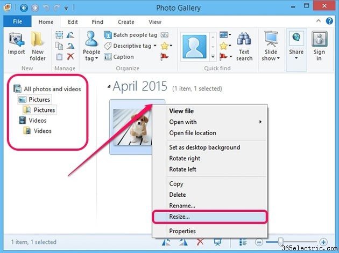Open the People tag dropdown

click(91, 46)
